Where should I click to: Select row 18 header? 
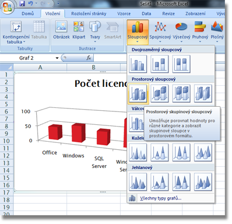(x=6, y=200)
